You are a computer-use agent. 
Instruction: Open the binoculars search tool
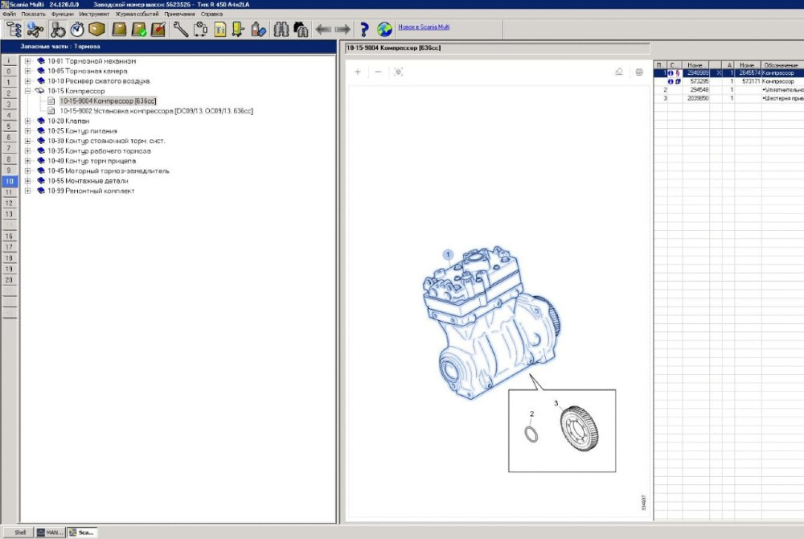click(282, 30)
